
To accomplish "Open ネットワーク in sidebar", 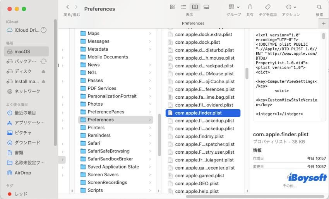I will coord(26,91).
